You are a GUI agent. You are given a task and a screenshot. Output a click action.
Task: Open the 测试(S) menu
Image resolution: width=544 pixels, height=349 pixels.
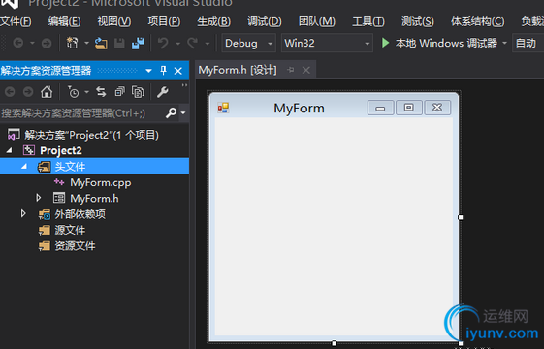click(x=417, y=21)
